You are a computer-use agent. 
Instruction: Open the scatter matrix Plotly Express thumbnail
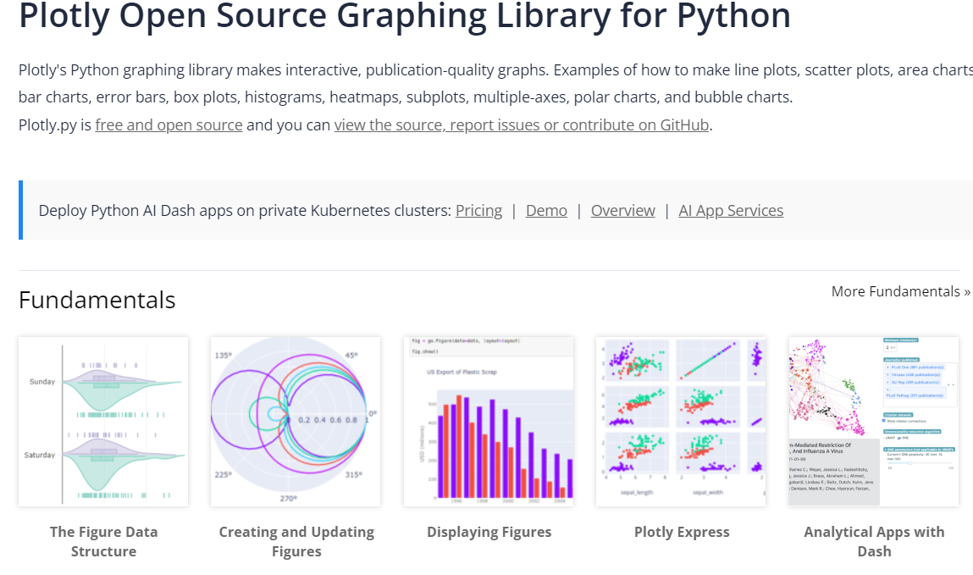pyautogui.click(x=681, y=422)
